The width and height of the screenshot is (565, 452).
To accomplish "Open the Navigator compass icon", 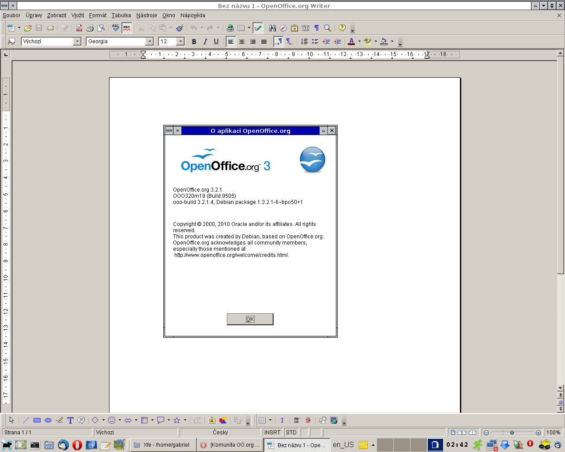I will click(283, 28).
